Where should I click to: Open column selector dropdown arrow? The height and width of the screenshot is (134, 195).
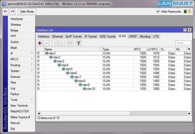pyautogui.click(x=189, y=49)
